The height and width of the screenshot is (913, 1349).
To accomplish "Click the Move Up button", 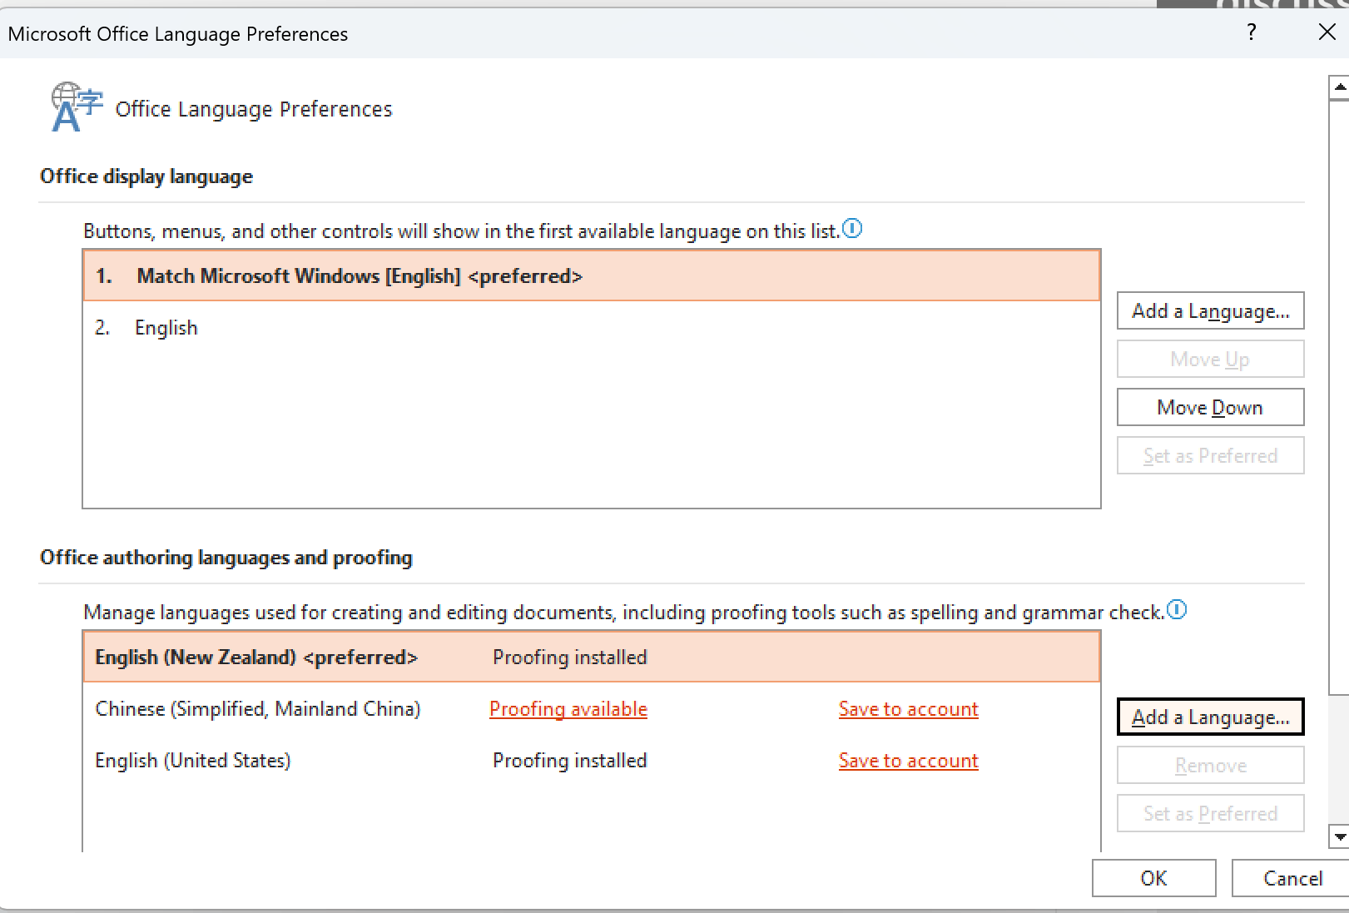I will 1210,359.
